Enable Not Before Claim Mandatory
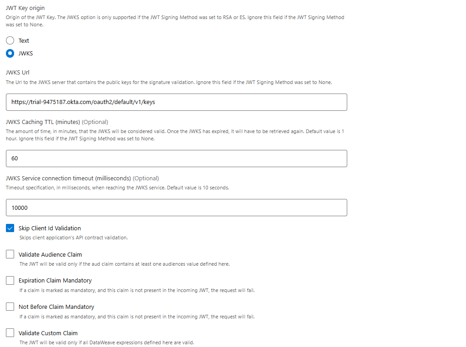466x347 pixels. [10, 307]
